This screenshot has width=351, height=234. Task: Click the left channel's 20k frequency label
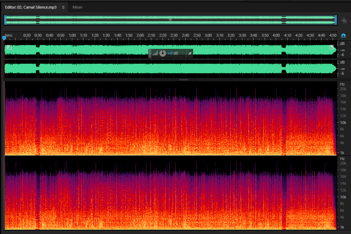(x=343, y=89)
